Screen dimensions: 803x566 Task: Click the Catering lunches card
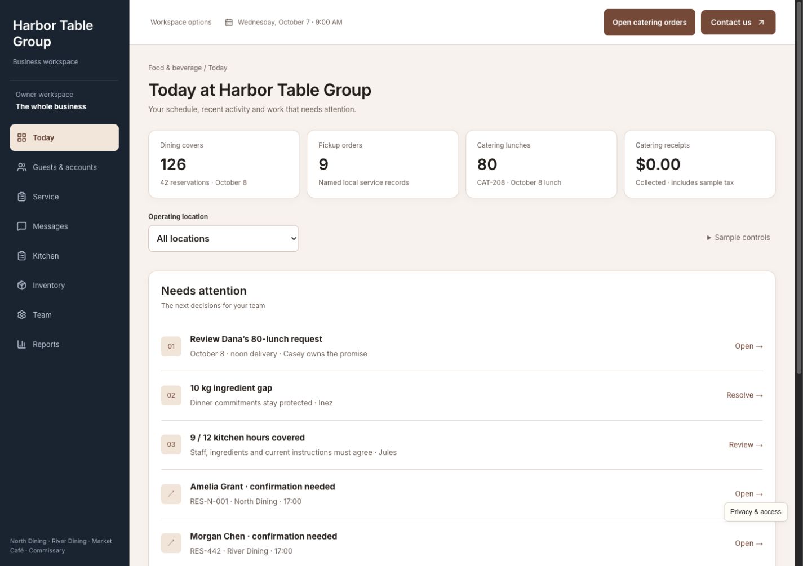[542, 164]
